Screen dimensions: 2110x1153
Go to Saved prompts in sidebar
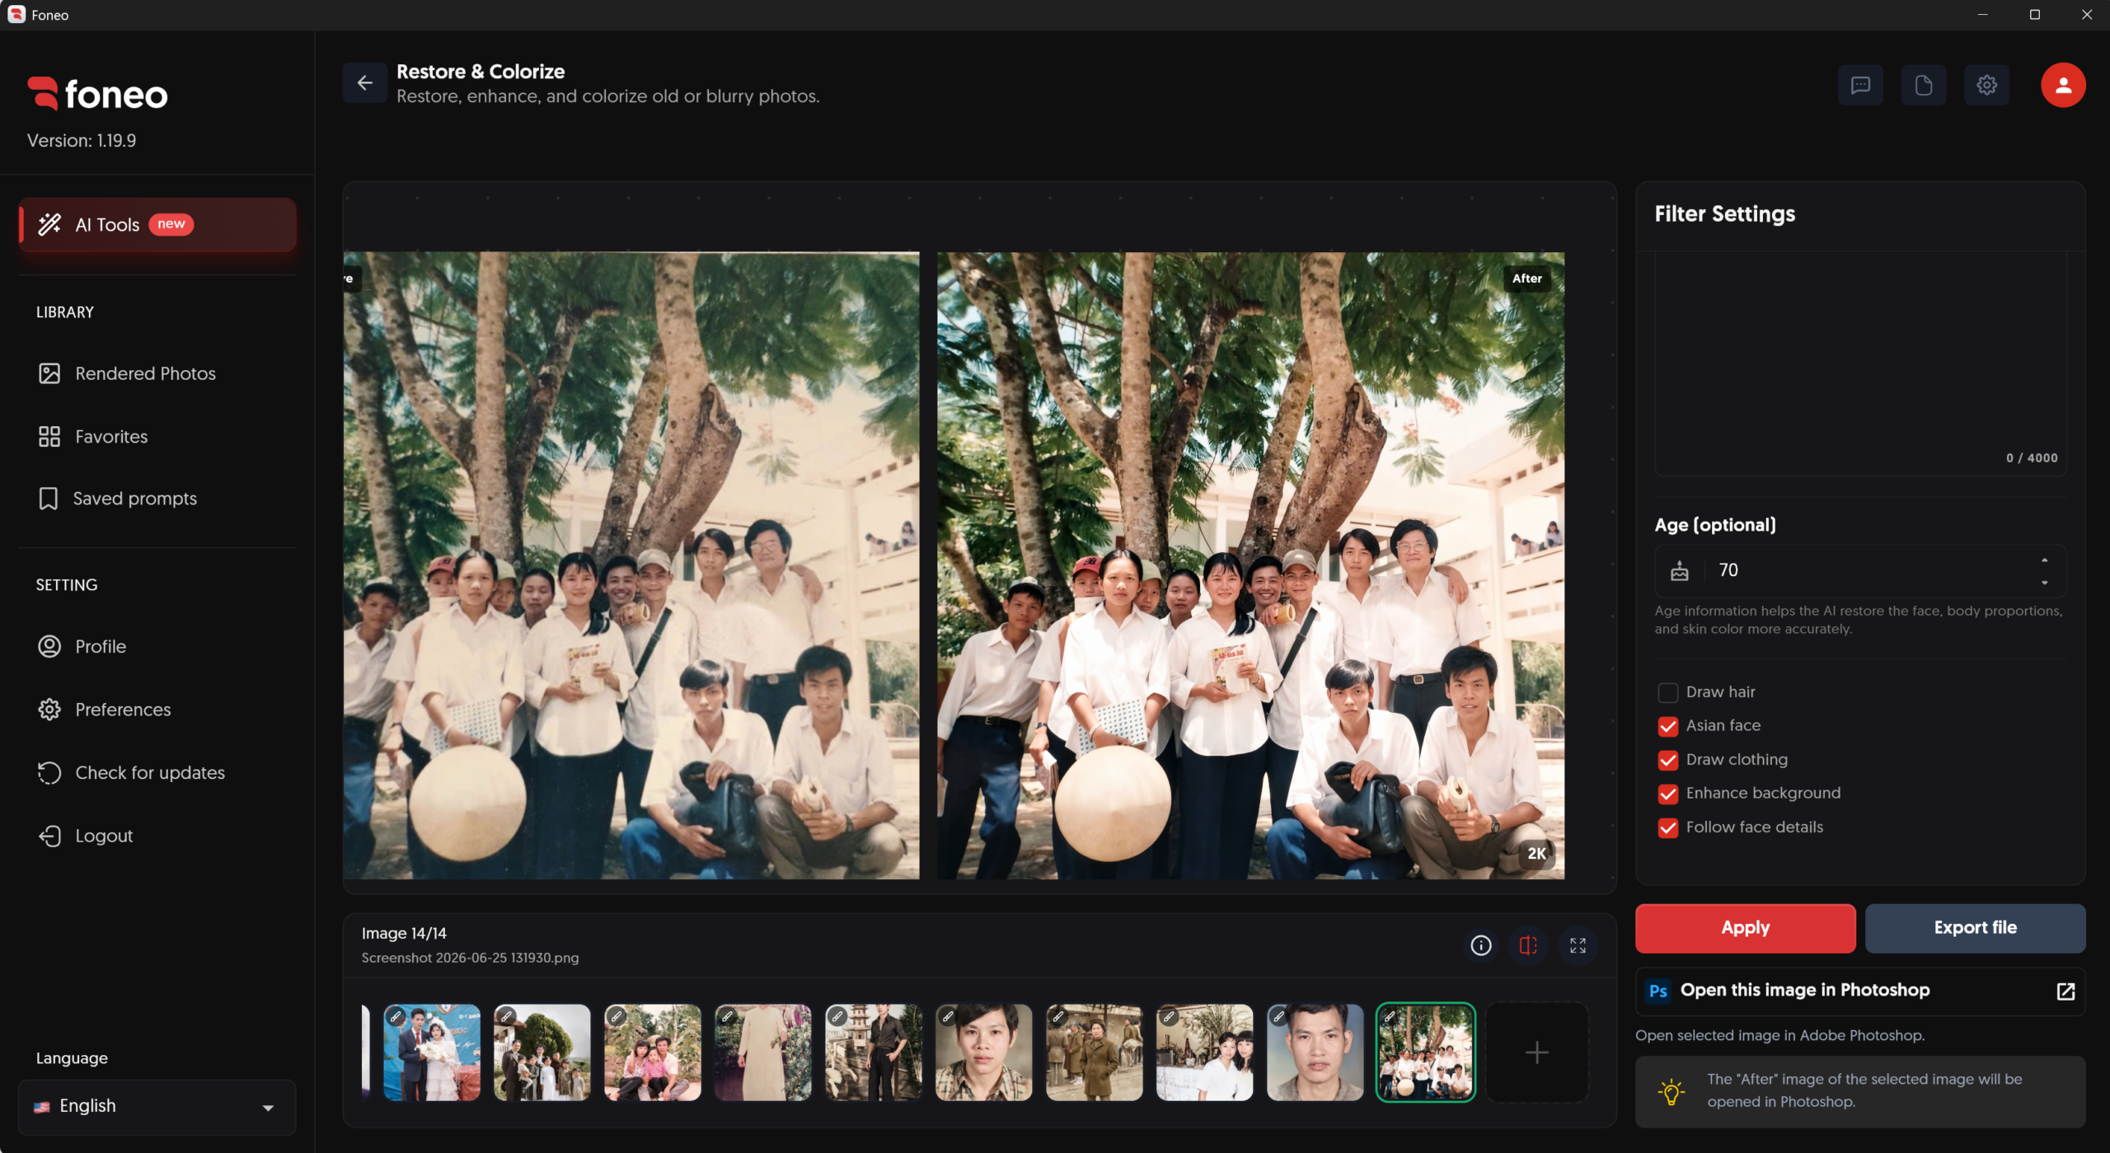click(135, 499)
